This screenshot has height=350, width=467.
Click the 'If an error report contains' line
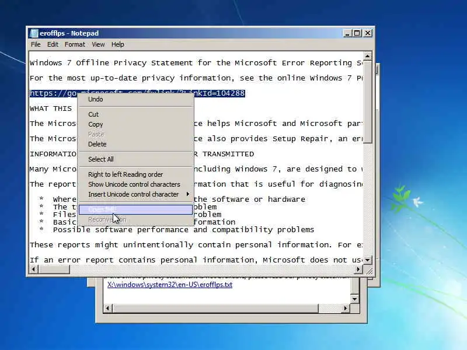click(x=196, y=260)
